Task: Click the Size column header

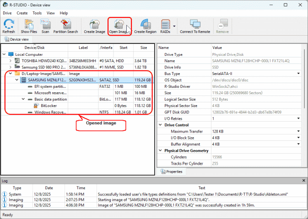Action: [x=144, y=47]
